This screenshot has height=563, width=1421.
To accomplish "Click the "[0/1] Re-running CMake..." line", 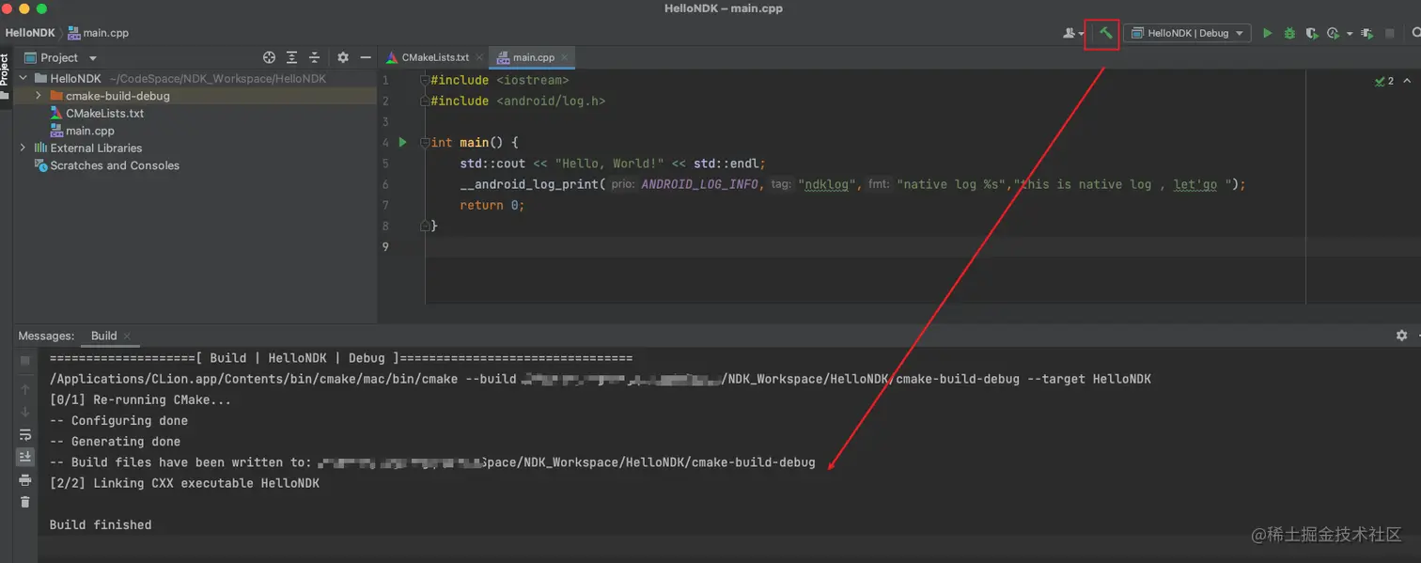I will 140,400.
